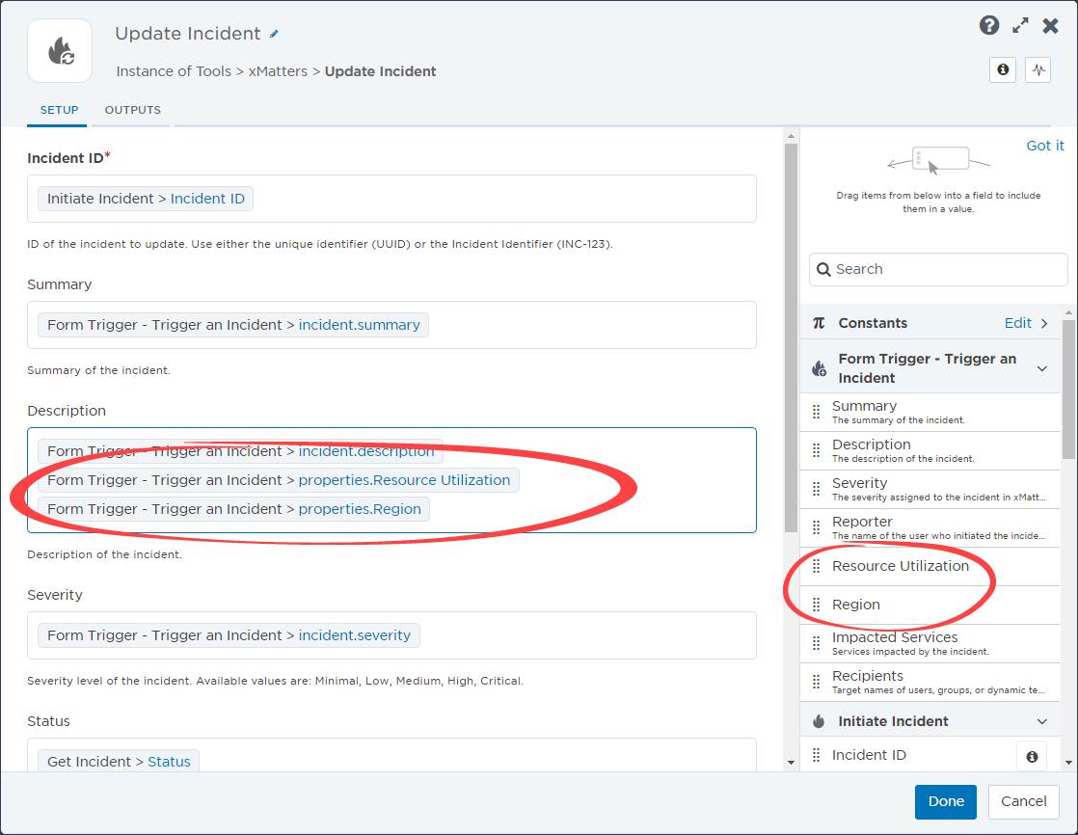
Task: Switch to the SETUP tab
Action: point(59,110)
